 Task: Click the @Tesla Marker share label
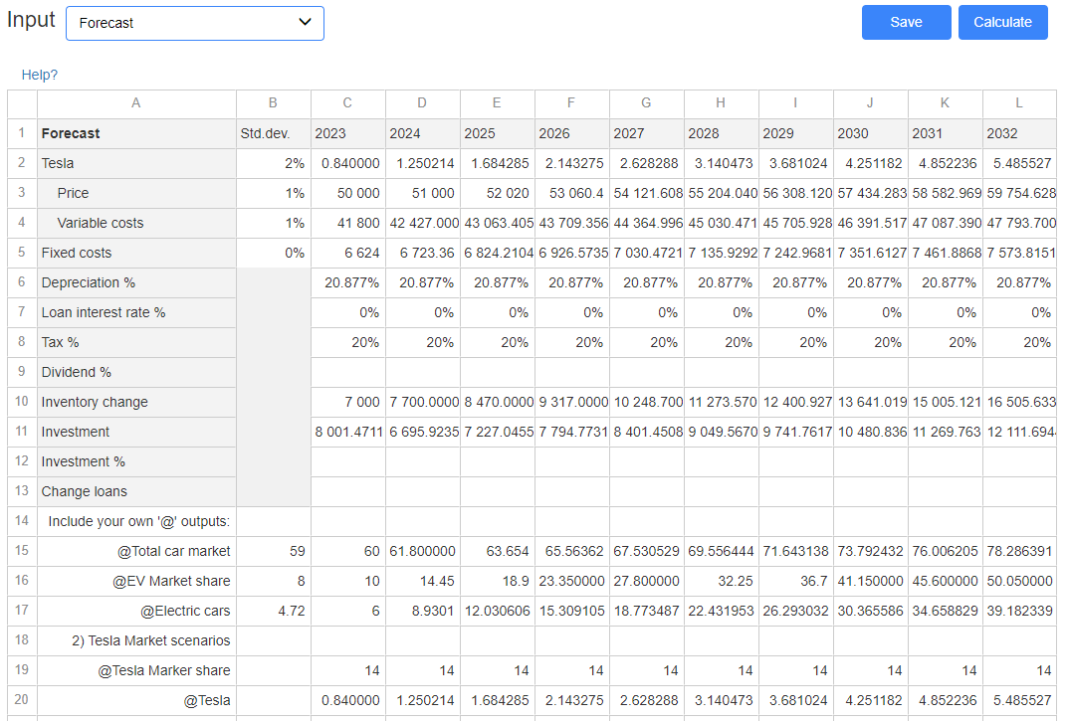coord(136,670)
